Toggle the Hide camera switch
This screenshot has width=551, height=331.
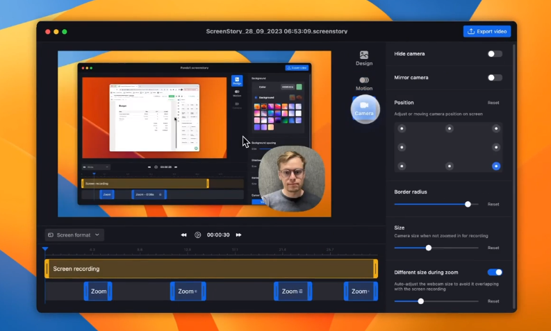point(495,53)
